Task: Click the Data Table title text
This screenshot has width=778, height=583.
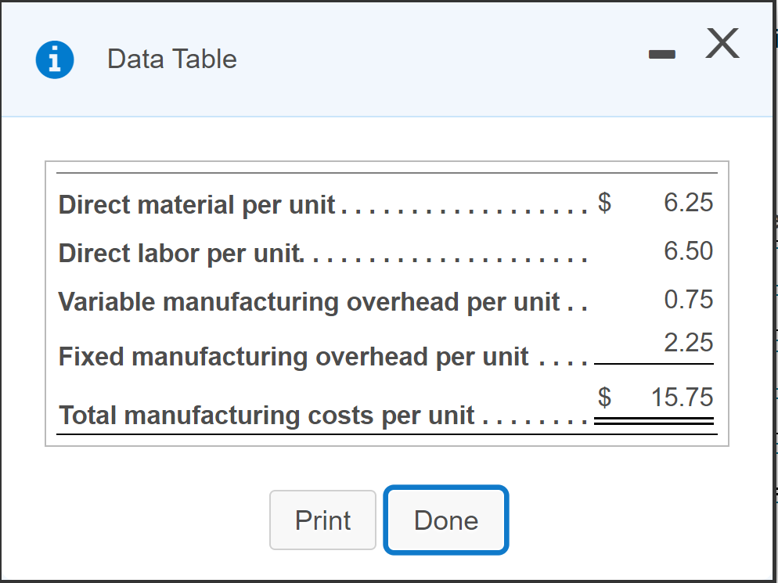Action: 172,59
